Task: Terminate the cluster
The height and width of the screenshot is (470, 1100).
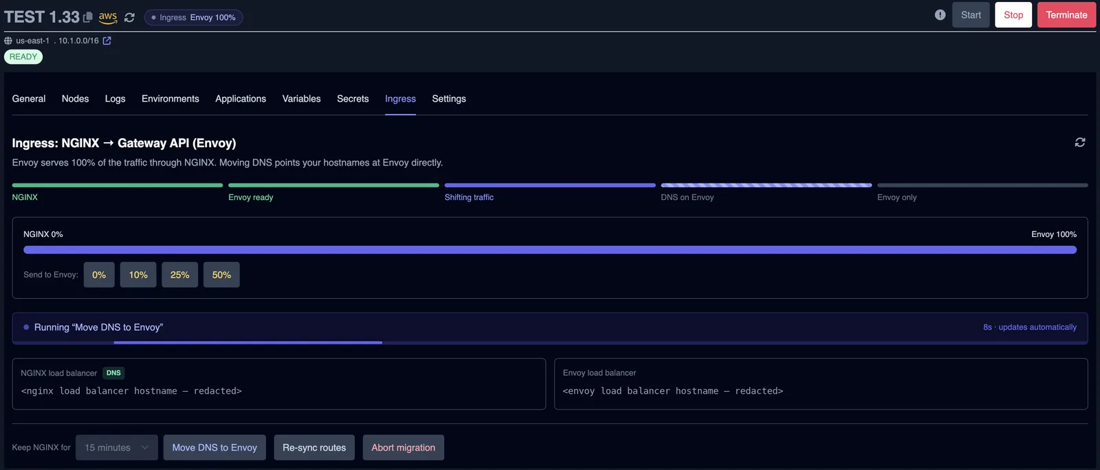Action: pyautogui.click(x=1066, y=14)
